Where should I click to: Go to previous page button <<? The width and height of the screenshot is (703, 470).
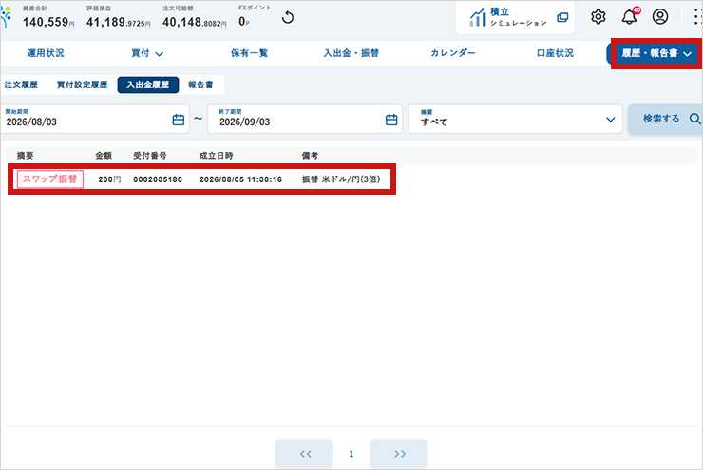point(304,454)
